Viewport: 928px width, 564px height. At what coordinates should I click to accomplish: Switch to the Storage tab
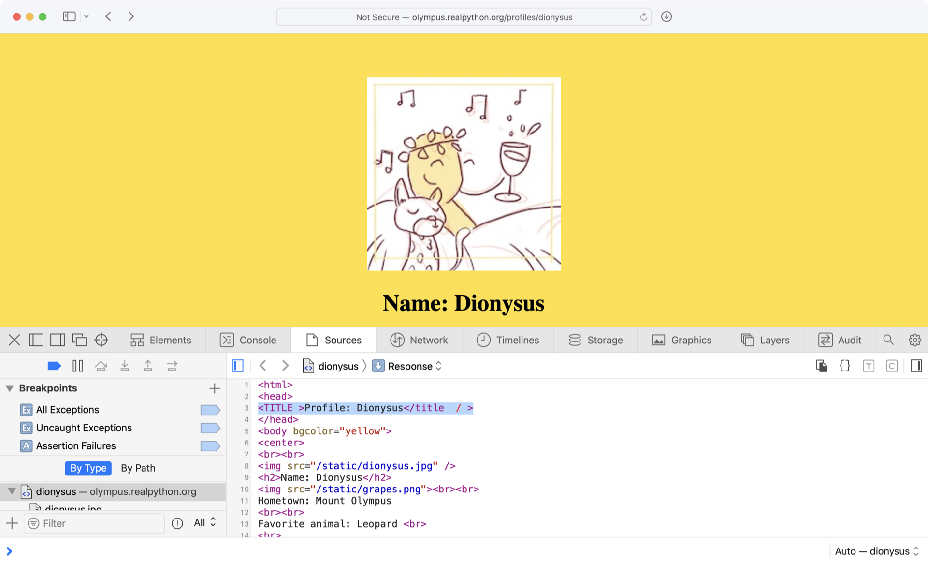point(595,340)
